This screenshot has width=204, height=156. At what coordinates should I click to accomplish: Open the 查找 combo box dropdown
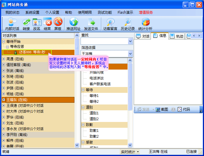click(x=130, y=42)
